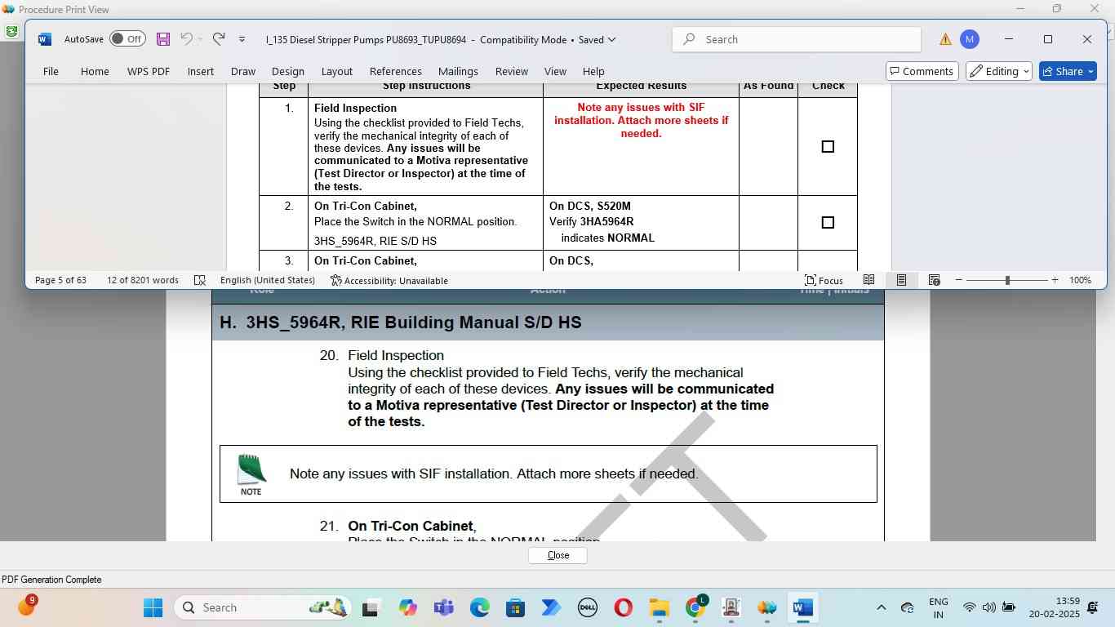This screenshot has height=627, width=1115.
Task: Open Power Automate taskbar icon
Action: point(551,607)
